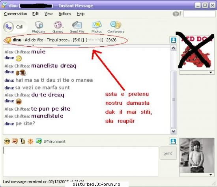Image resolution: width=217 pixels, height=187 pixels.
Task: Open the Edit menu
Action: click(x=36, y=14)
